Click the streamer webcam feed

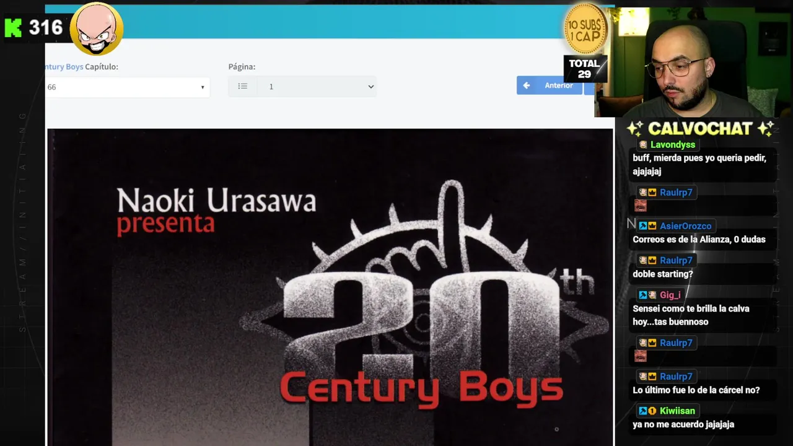click(x=691, y=62)
